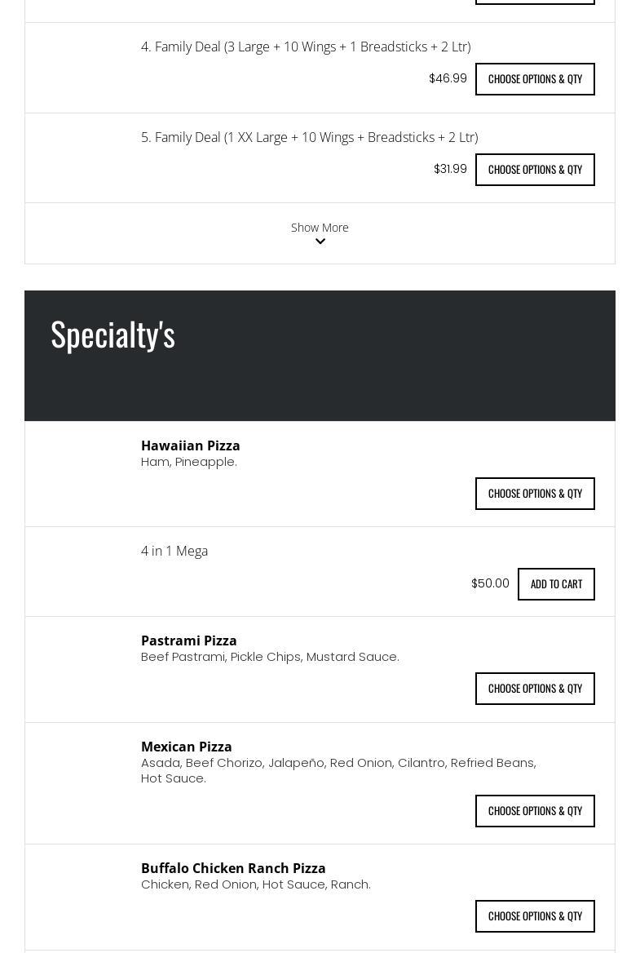Open the Hawaiian Pizza item title

pyautogui.click(x=191, y=445)
